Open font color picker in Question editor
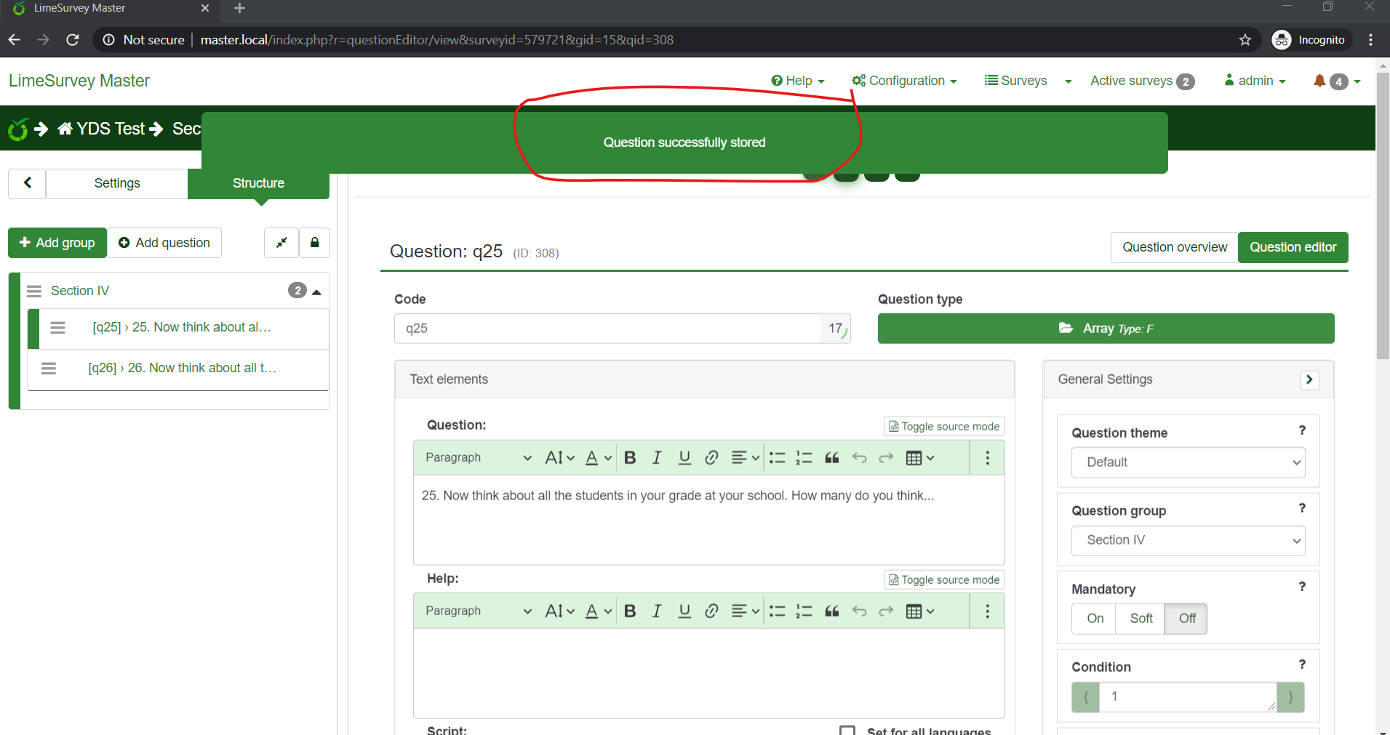 pos(599,457)
